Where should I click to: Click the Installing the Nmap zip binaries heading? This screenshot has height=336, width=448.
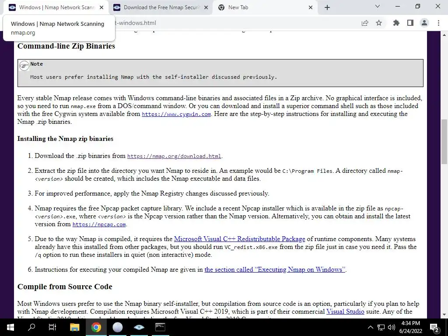[66, 139]
